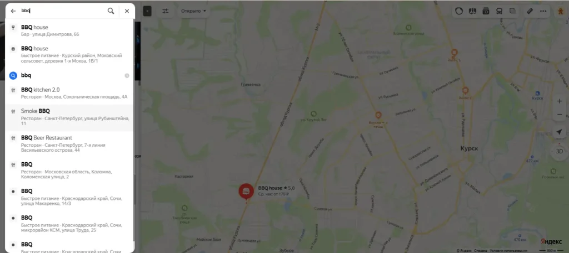Toggle the traffic layer icon
This screenshot has width=569, height=253.
pyautogui.click(x=459, y=11)
